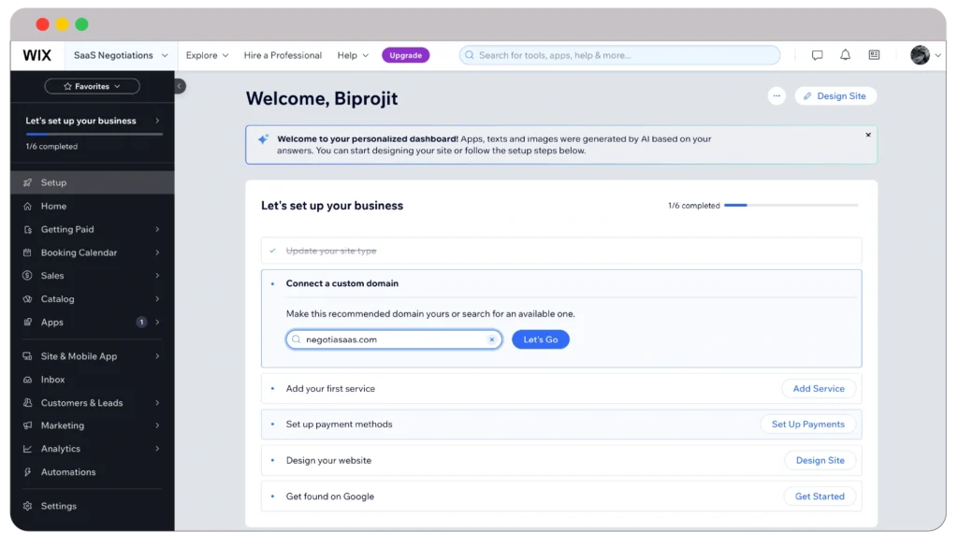Click the purple Upgrade button
The image size is (958, 547).
click(405, 55)
